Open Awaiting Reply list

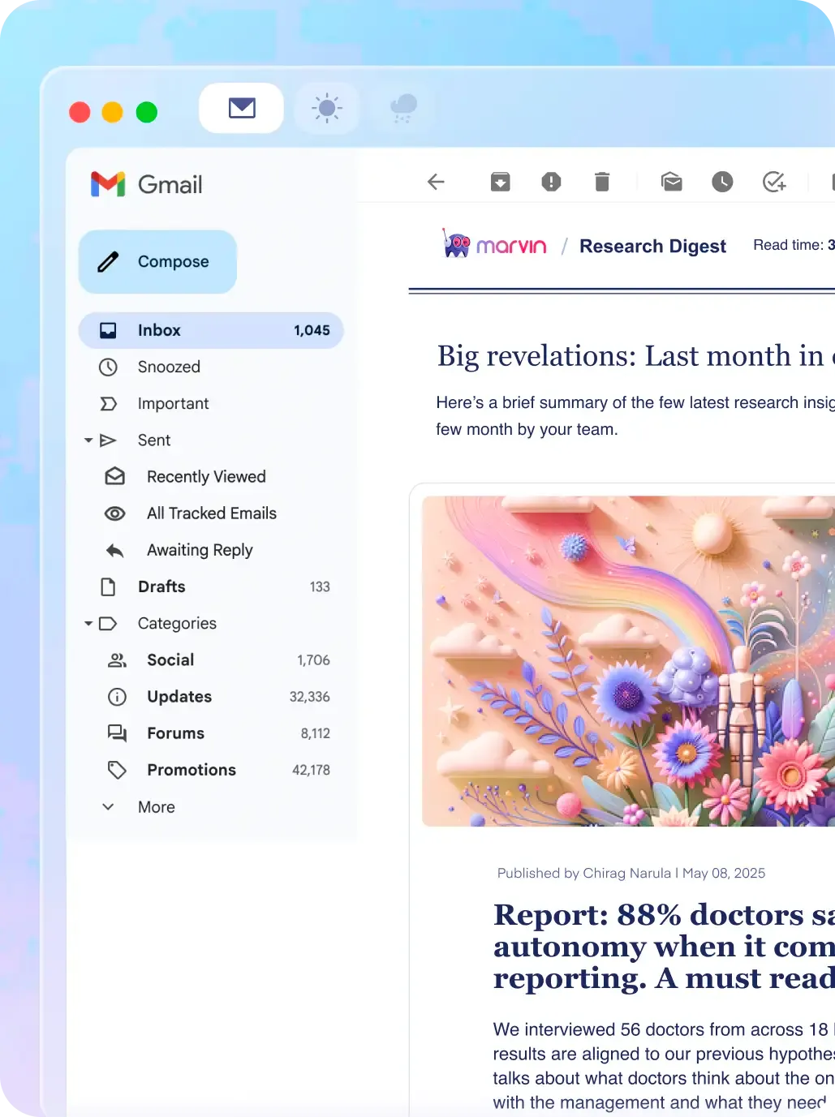click(x=200, y=550)
